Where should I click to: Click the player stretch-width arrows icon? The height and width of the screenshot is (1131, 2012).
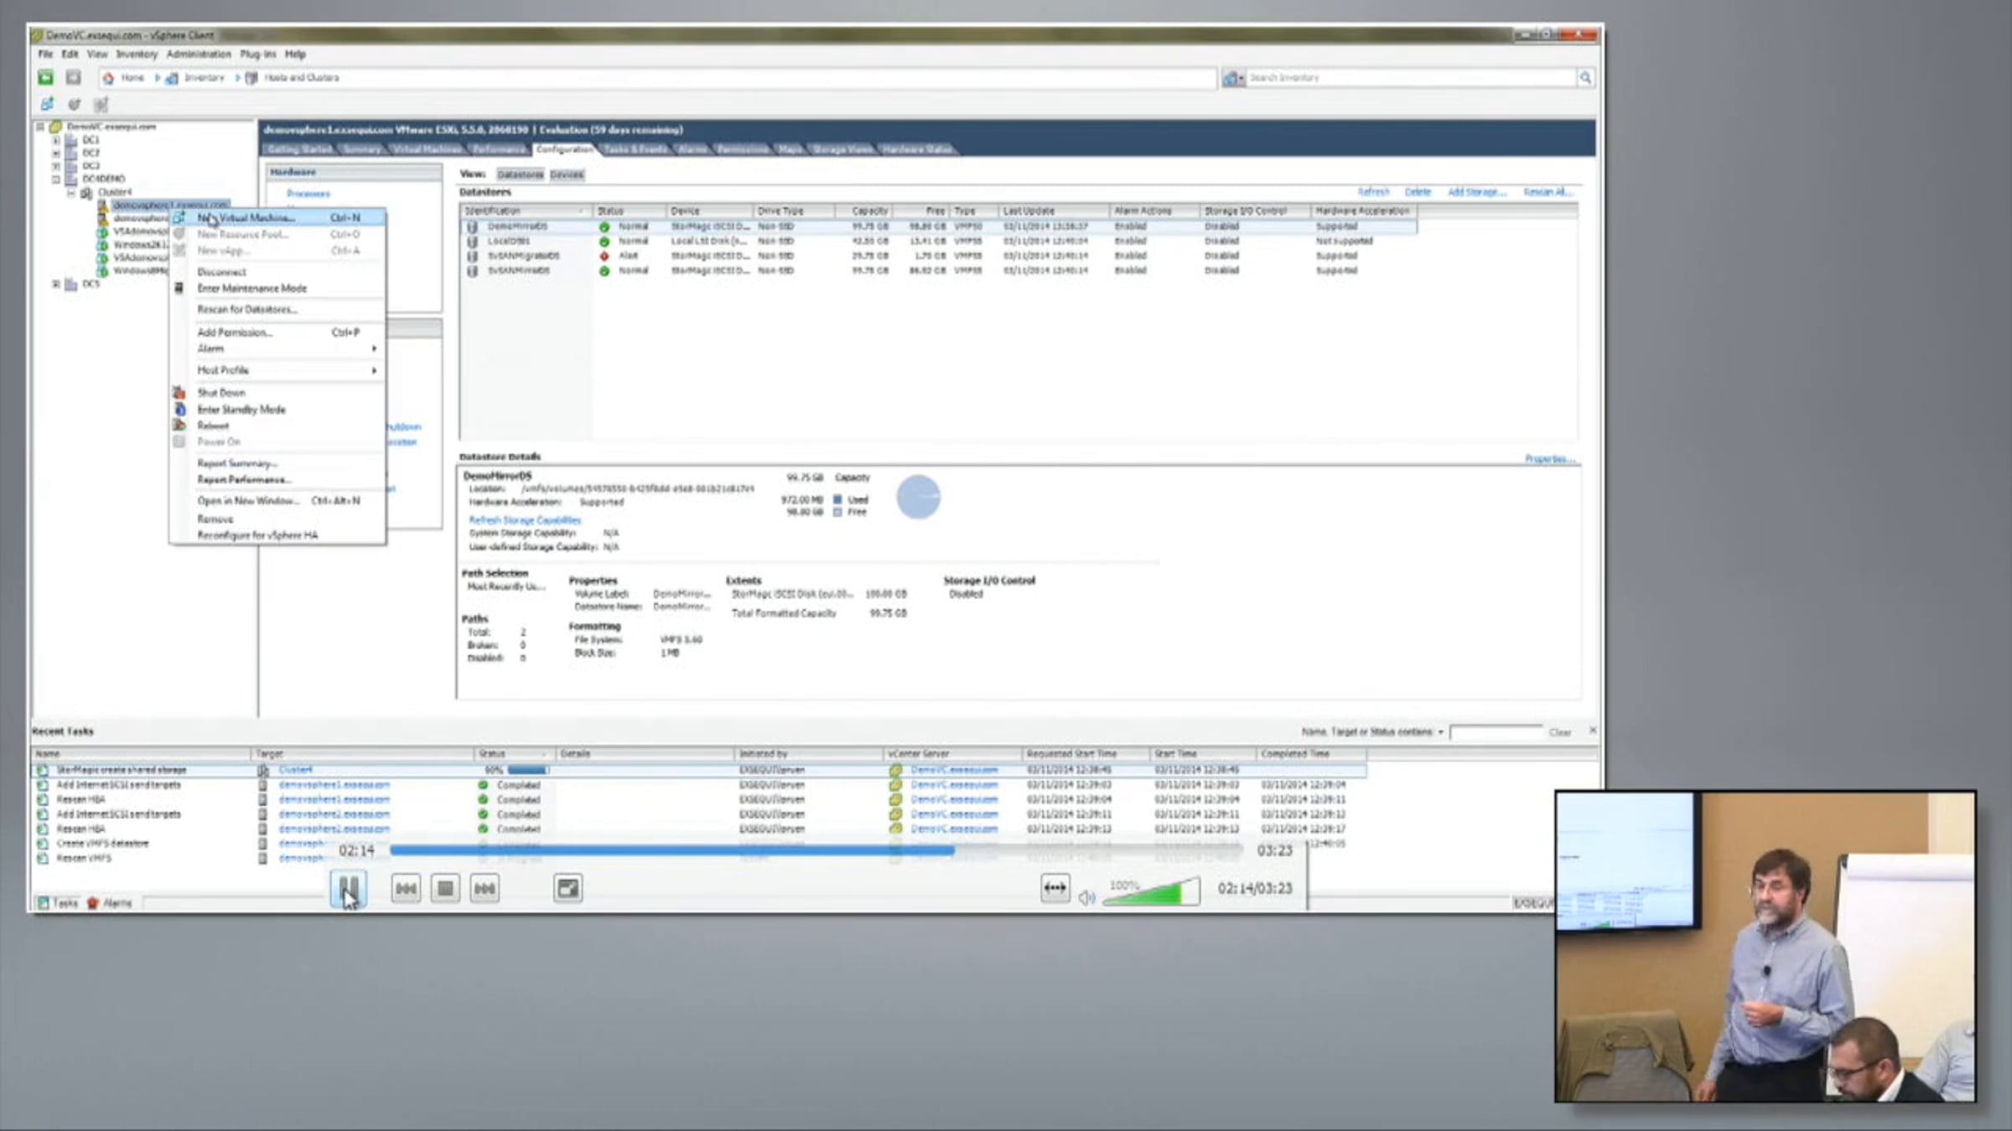[x=1055, y=888]
